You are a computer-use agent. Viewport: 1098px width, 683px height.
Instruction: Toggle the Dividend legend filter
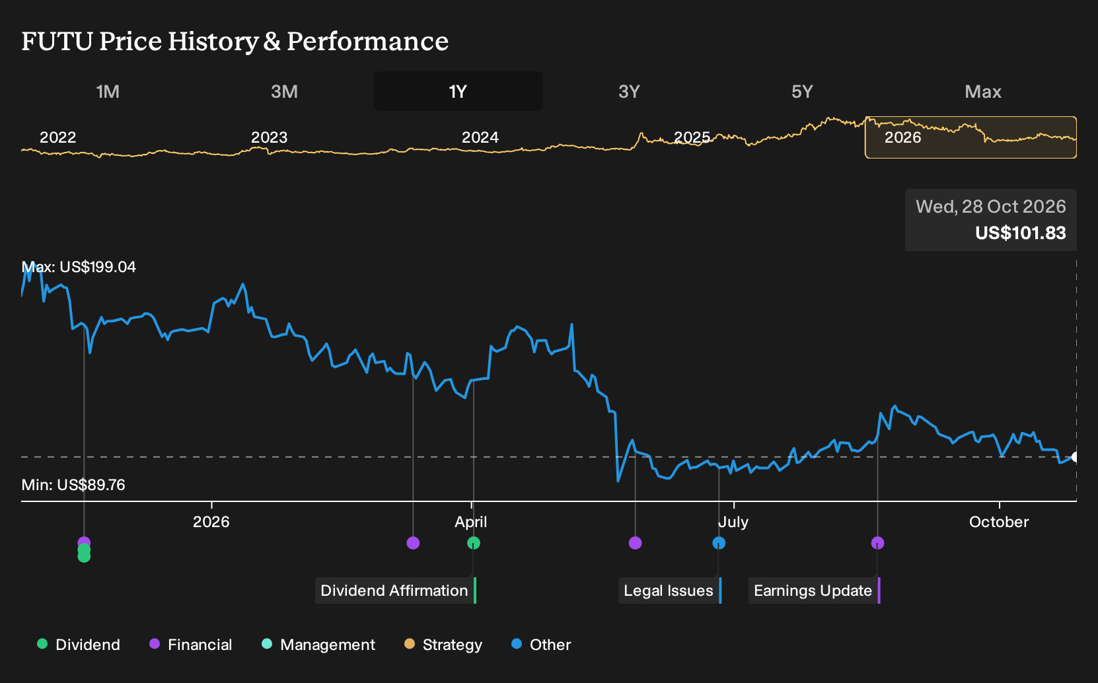tap(79, 645)
